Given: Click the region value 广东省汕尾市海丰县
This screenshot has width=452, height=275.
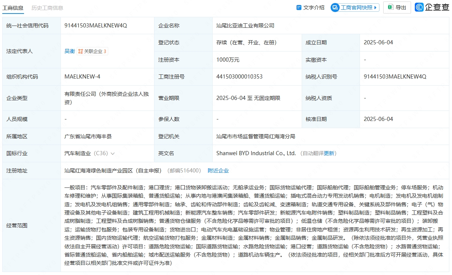Looking at the screenshot, I should (x=88, y=136).
